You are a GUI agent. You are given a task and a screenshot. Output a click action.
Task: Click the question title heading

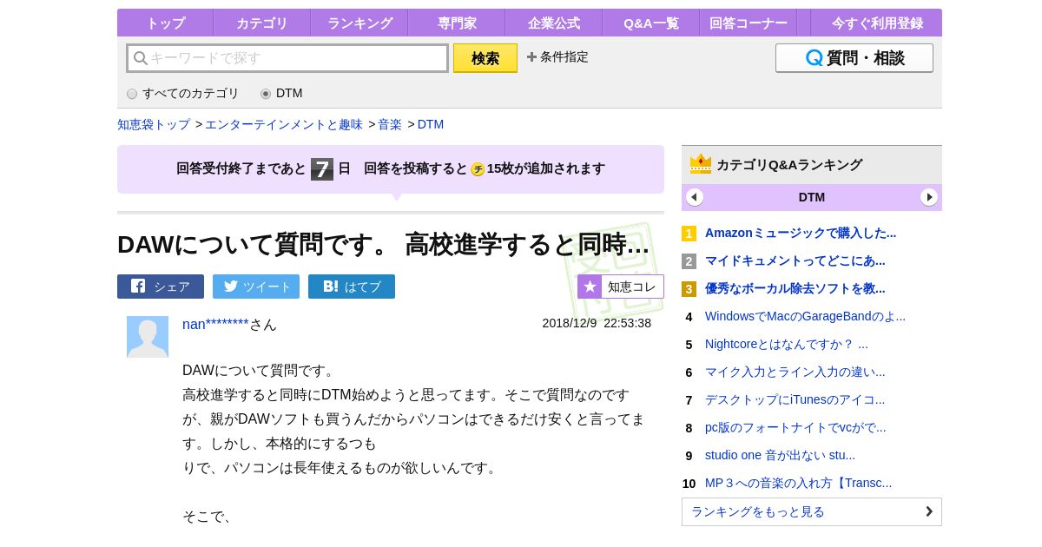click(384, 244)
